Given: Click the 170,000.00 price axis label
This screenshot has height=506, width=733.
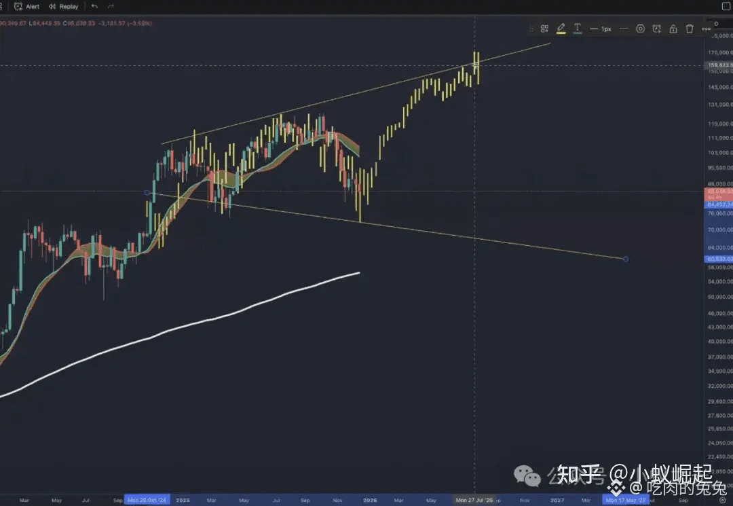Looking at the screenshot, I should point(720,52).
